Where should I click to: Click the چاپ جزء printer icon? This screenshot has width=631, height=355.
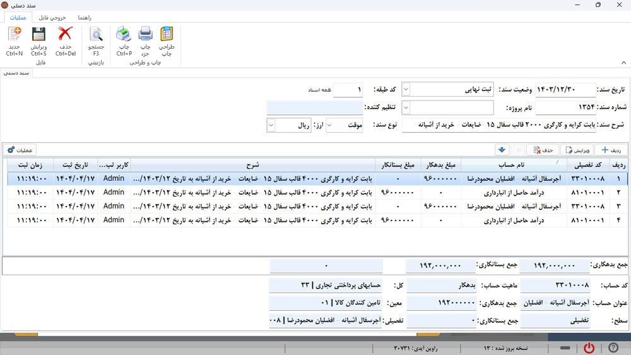click(145, 35)
